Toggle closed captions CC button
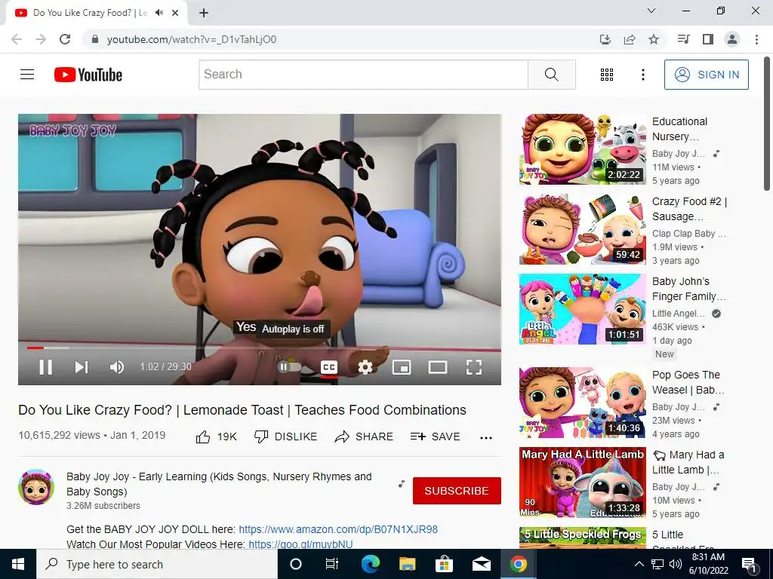This screenshot has height=579, width=773. pyautogui.click(x=329, y=367)
